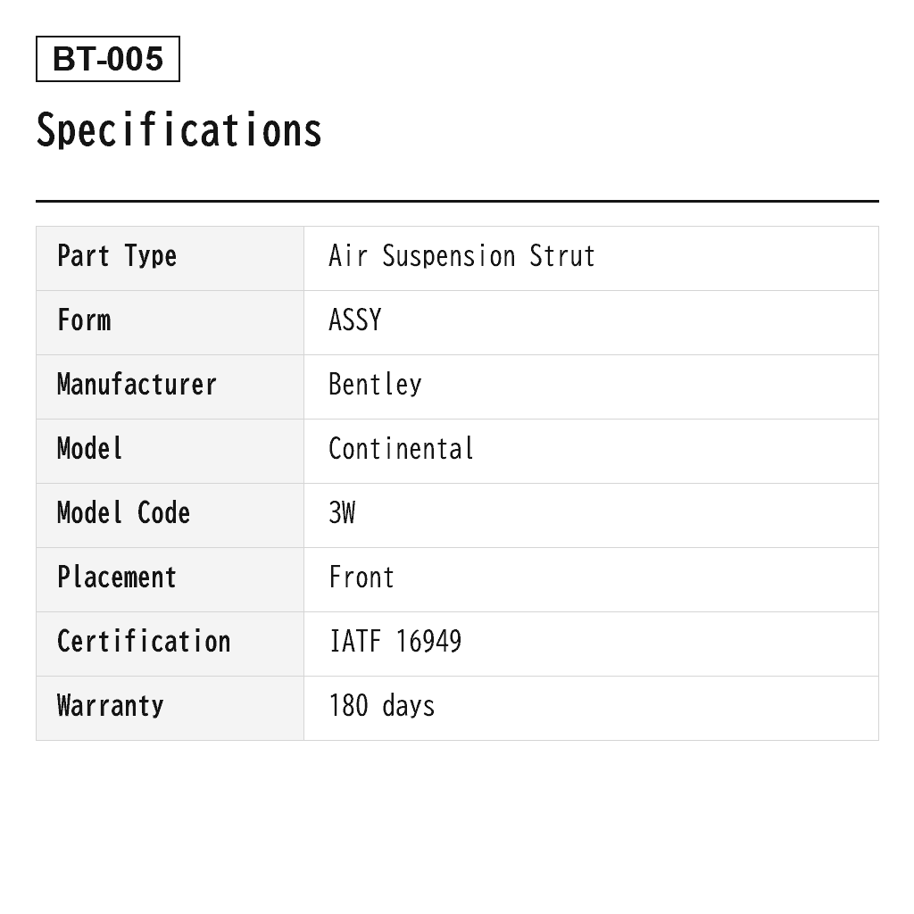This screenshot has height=914, width=914.
Task: Click the Model label cell
Action: pyautogui.click(x=170, y=451)
